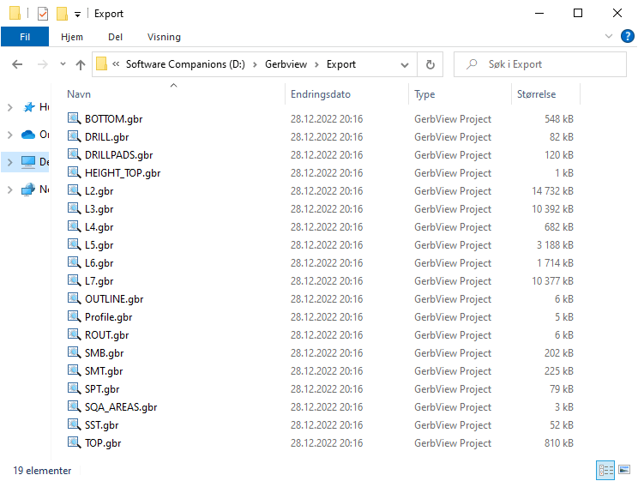Click the SMT.gbr file icon
The width and height of the screenshot is (638, 481).
(x=74, y=370)
